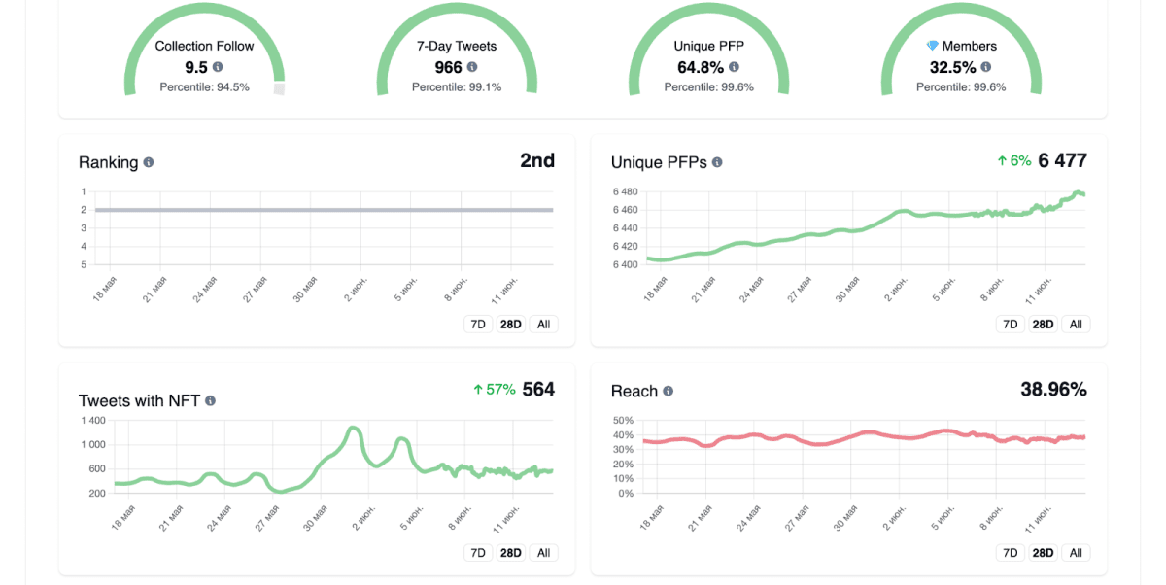
Task: Click the info icon beside Unique PFPs title
Action: (716, 162)
